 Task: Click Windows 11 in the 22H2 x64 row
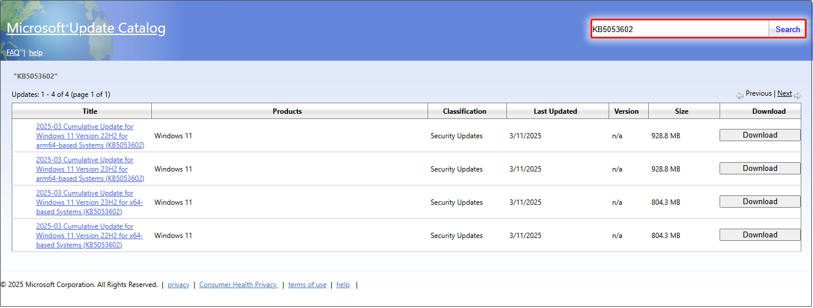pos(173,236)
